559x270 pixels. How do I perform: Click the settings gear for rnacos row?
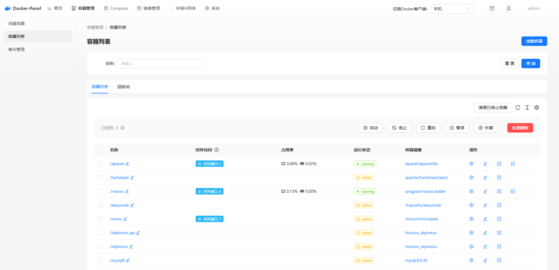(x=471, y=191)
